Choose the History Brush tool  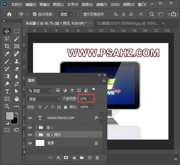[x=7, y=69]
